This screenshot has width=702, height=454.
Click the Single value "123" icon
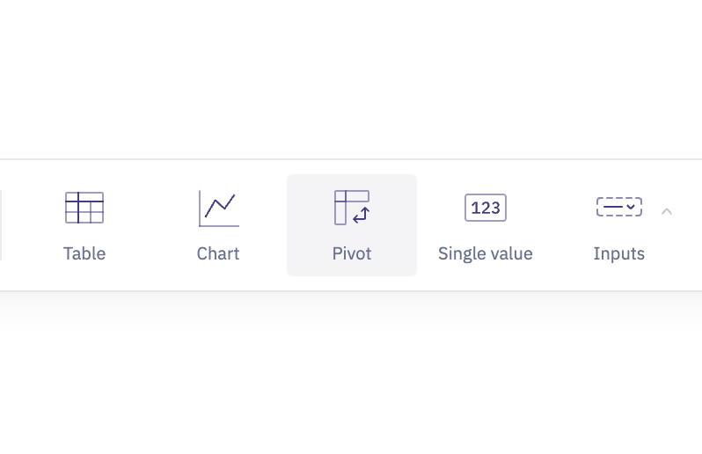click(x=486, y=208)
